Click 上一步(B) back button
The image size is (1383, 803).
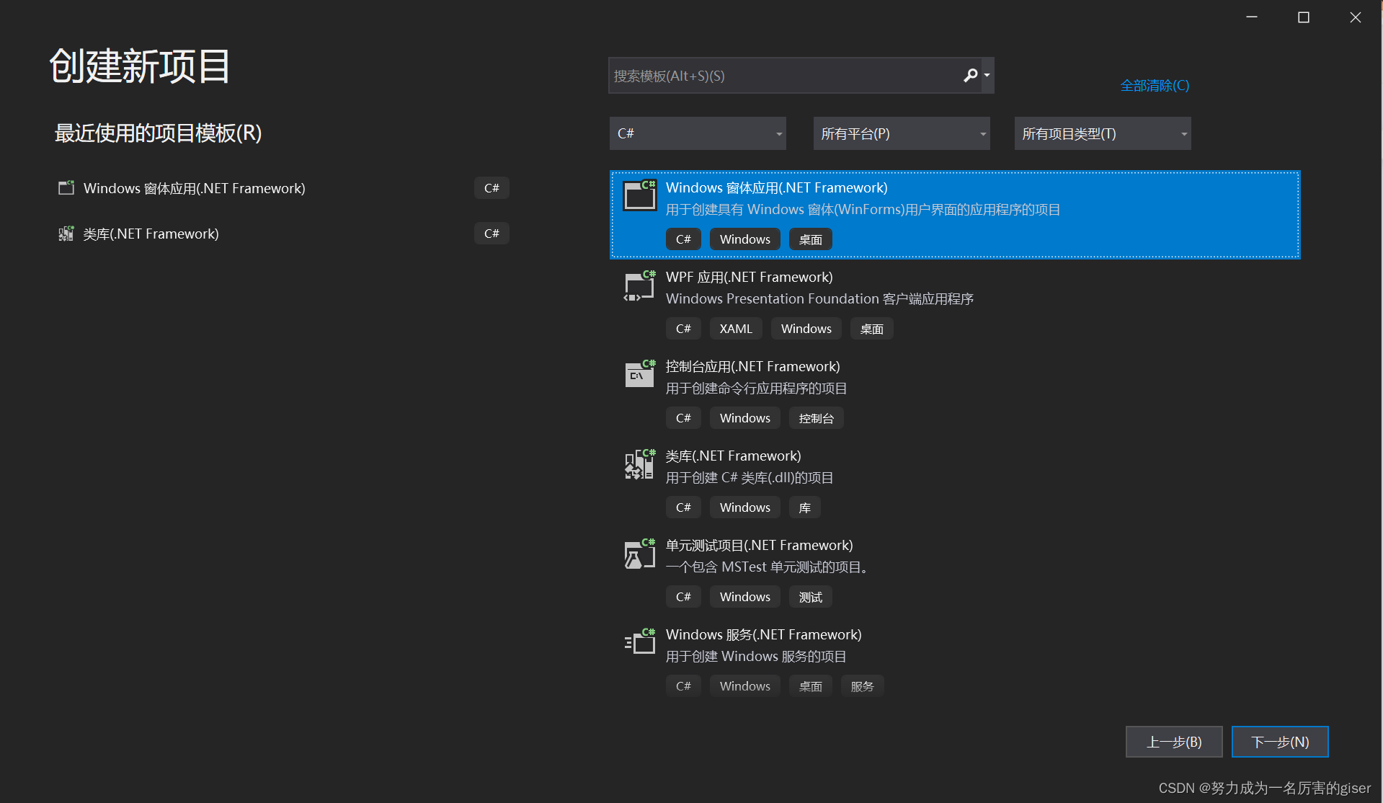1174,742
